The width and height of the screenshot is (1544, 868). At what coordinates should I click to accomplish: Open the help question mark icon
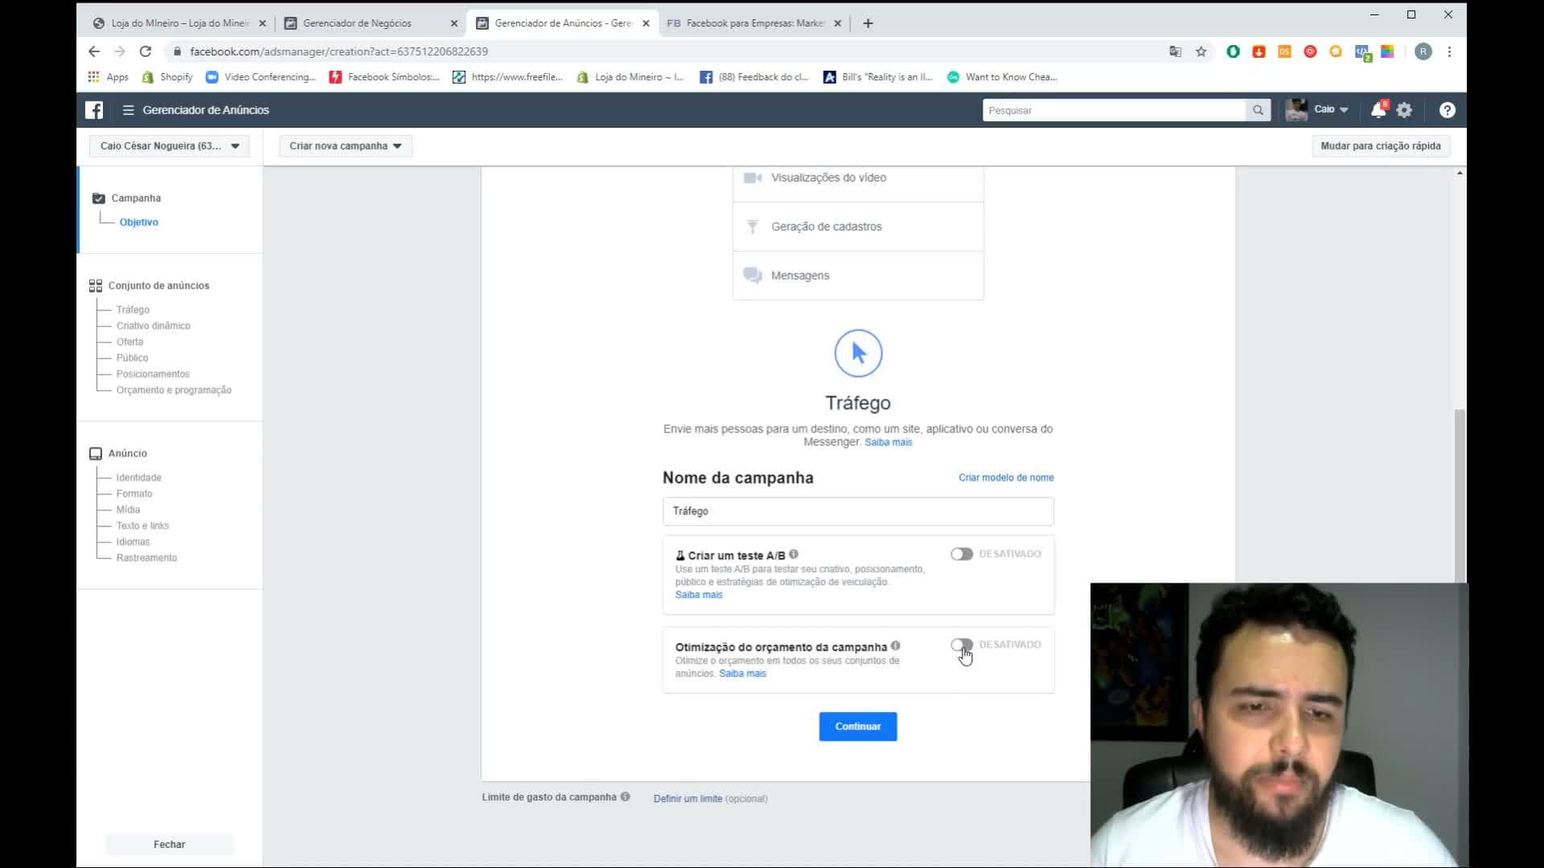click(1447, 110)
